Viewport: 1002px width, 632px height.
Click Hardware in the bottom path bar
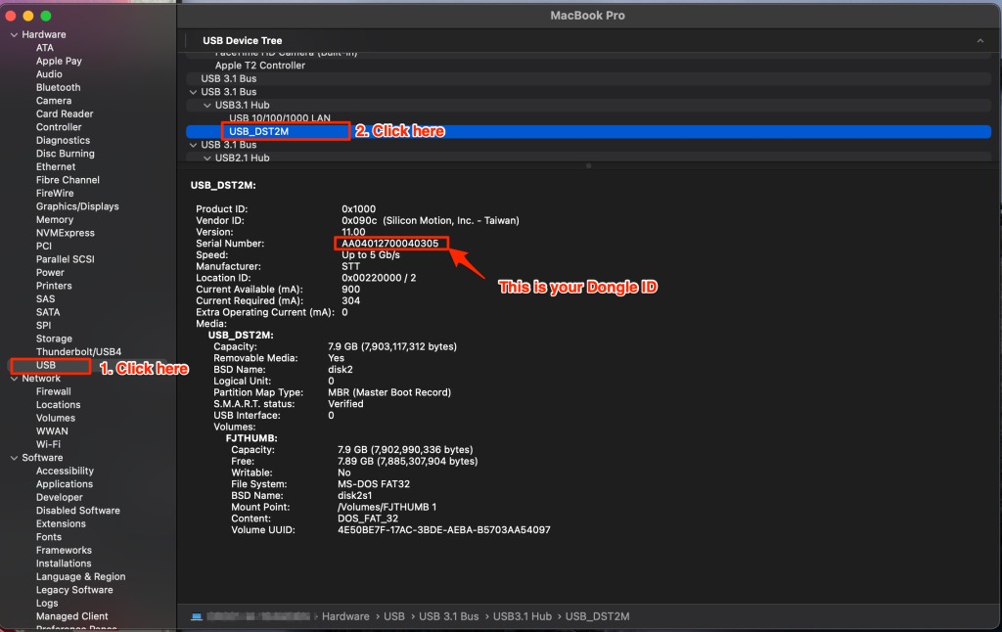pyautogui.click(x=345, y=616)
